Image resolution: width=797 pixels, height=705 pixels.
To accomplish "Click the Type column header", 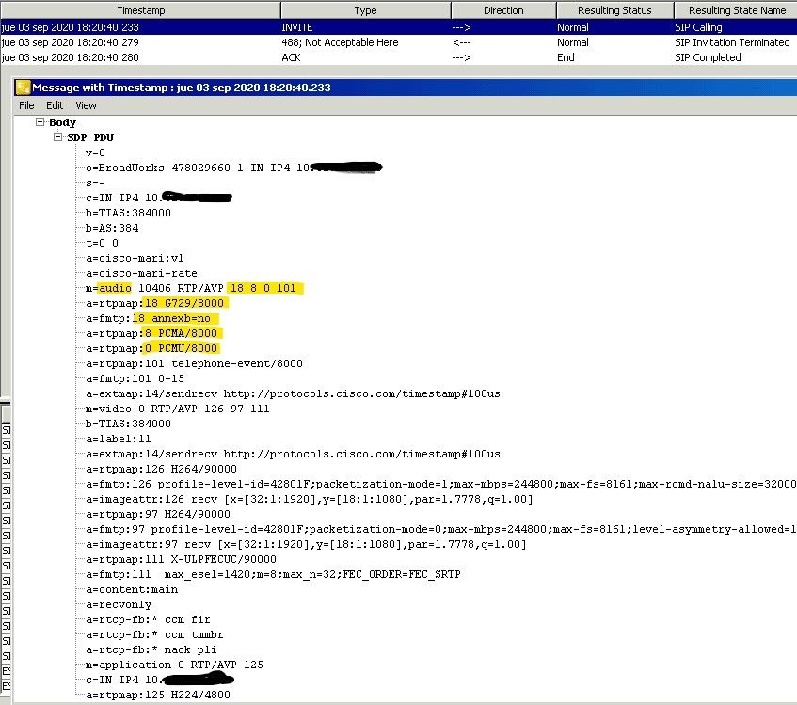I will 365,10.
